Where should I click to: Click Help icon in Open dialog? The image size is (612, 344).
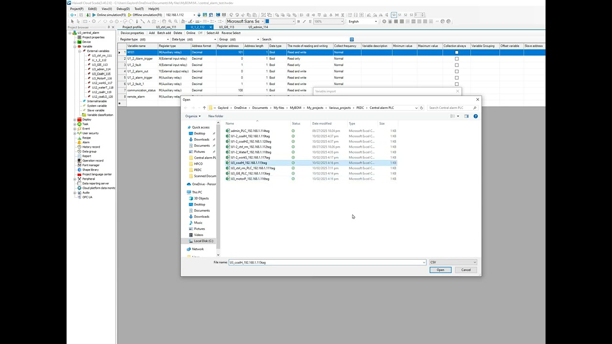(475, 116)
